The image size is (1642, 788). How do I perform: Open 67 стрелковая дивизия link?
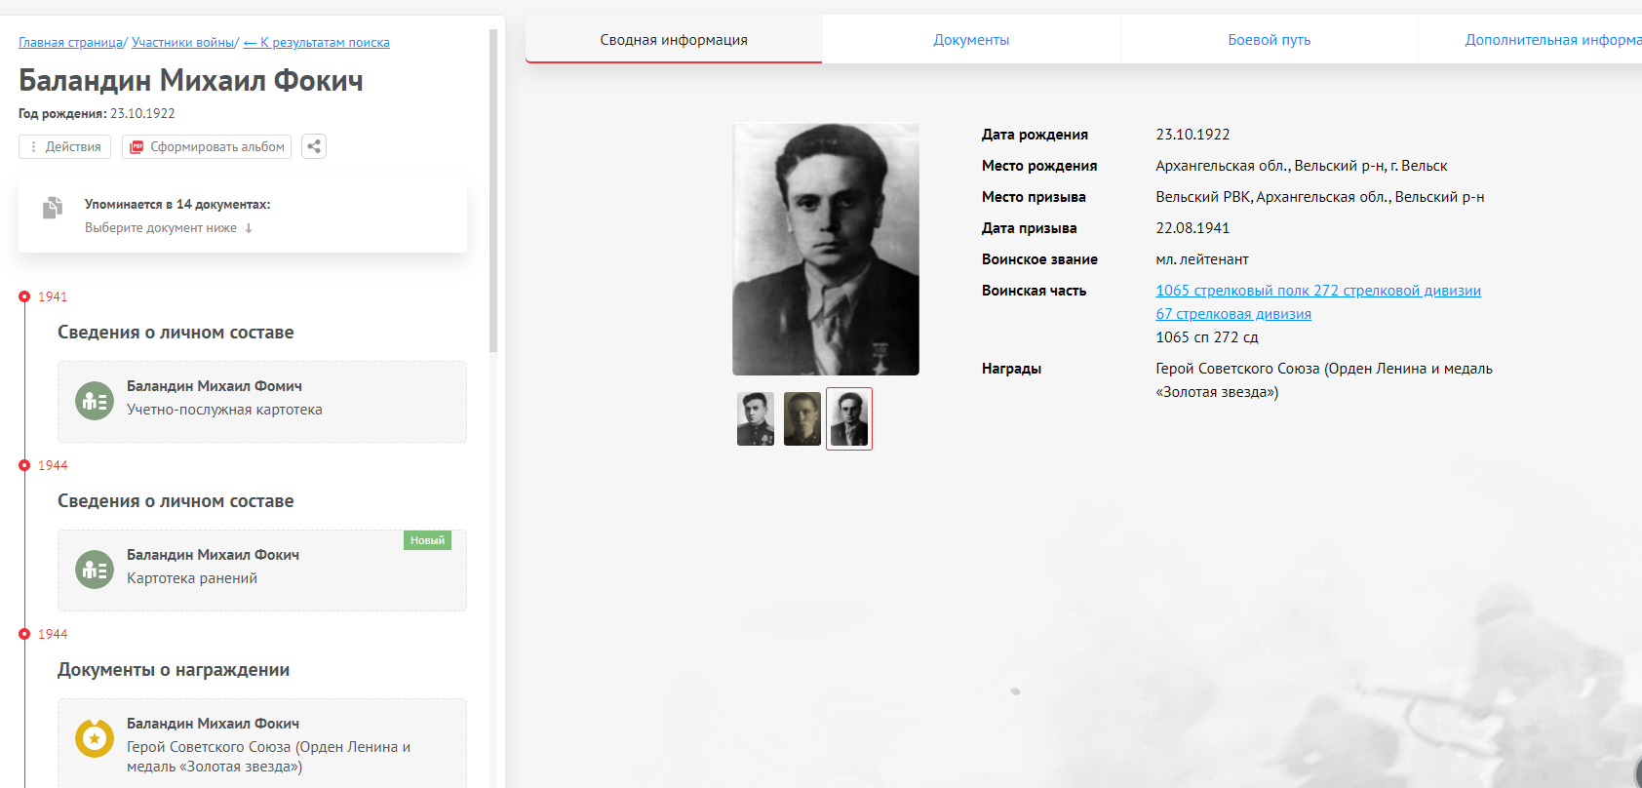1233,314
